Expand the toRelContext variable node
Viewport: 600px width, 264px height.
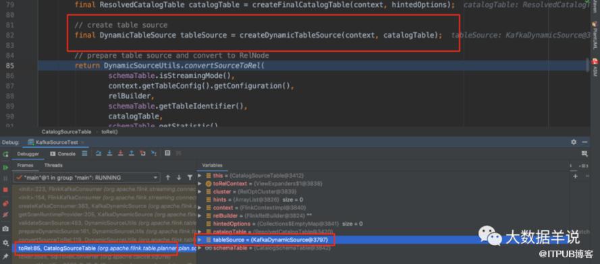(199, 184)
